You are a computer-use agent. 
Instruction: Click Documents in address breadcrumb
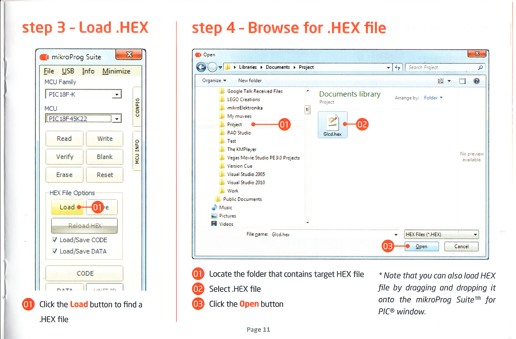tap(278, 67)
